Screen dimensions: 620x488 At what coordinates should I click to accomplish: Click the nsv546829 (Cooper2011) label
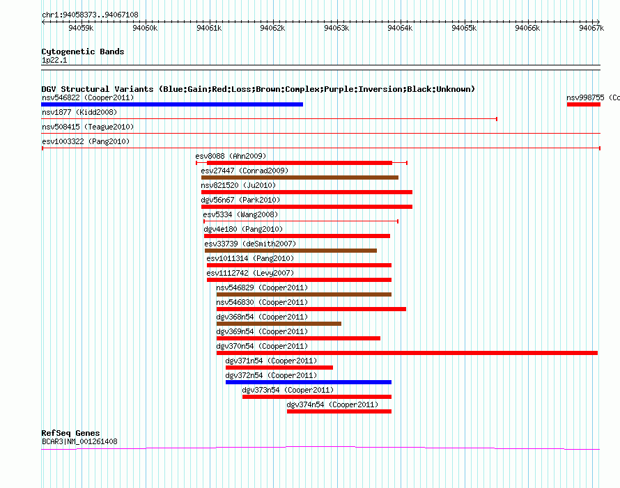pyautogui.click(x=262, y=288)
